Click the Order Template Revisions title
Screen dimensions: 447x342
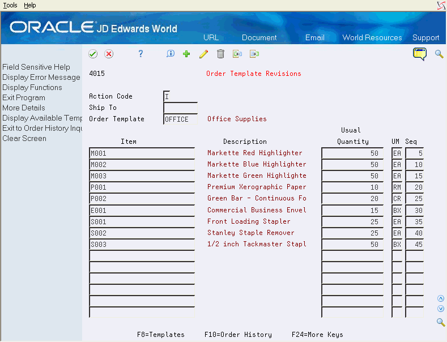tap(254, 74)
